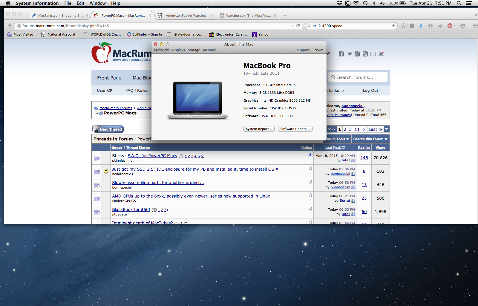The width and height of the screenshot is (478, 306).
Task: Open the Firefox downloads arrow
Action: point(421,26)
